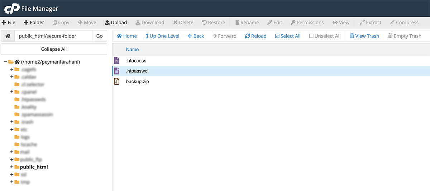Create a new Folder from toolbar

tap(34, 22)
